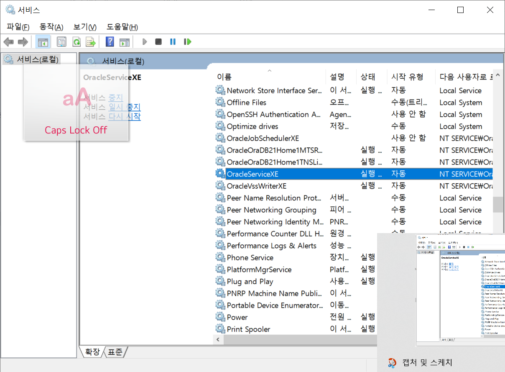Select the OracleJobSchedulerXE service name
The image size is (505, 372).
click(263, 138)
